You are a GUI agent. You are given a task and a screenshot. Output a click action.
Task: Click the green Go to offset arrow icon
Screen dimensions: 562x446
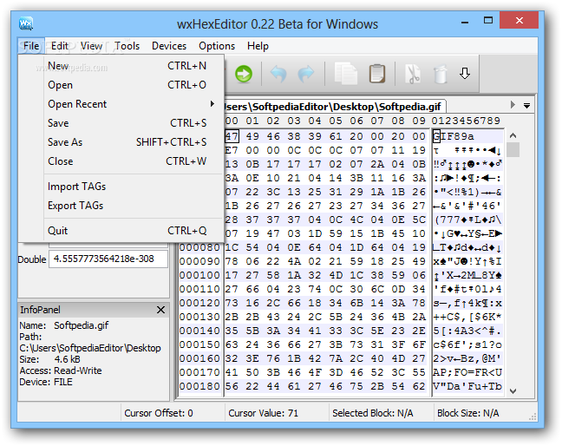point(244,74)
